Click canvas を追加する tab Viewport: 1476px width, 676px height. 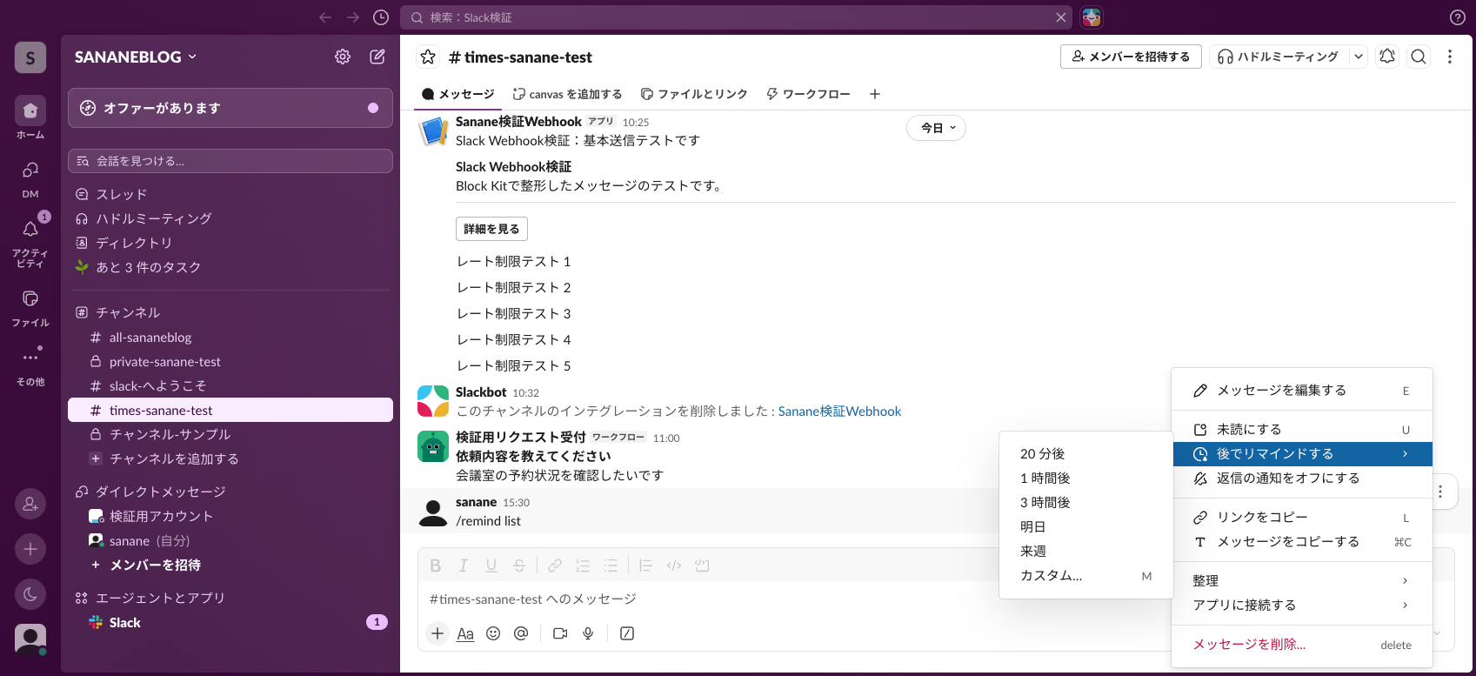tap(567, 94)
